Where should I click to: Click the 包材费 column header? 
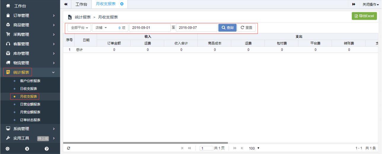(x=282, y=43)
